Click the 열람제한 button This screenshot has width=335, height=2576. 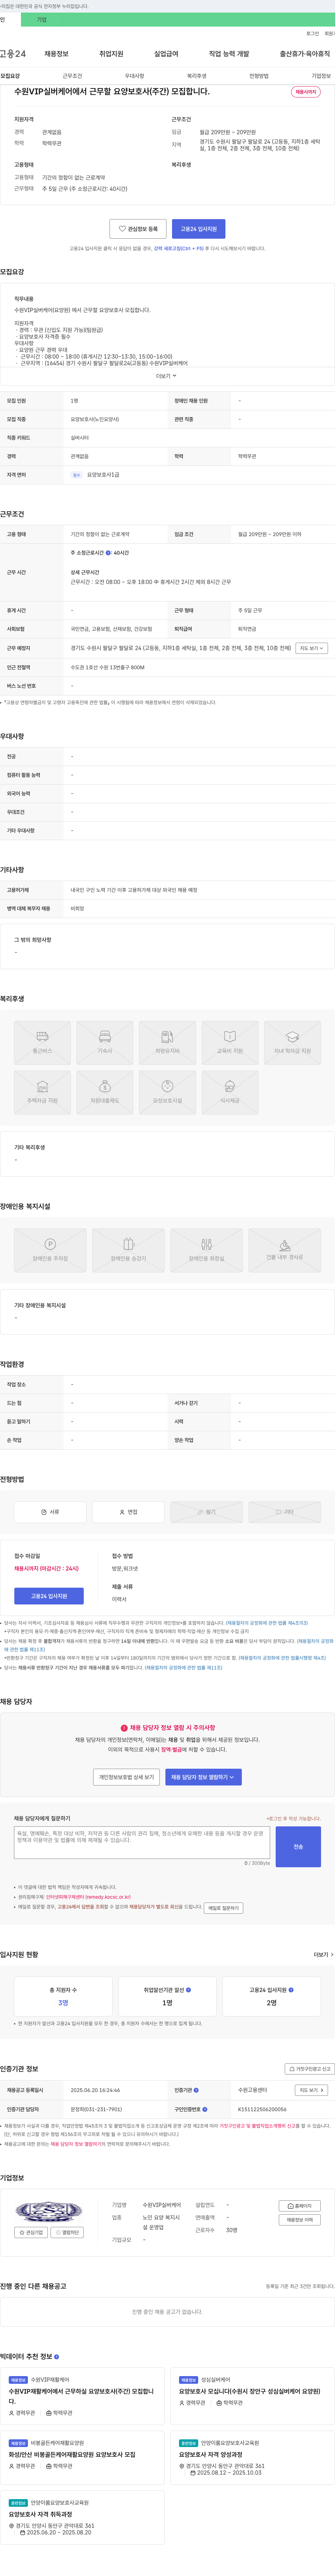[67, 2232]
